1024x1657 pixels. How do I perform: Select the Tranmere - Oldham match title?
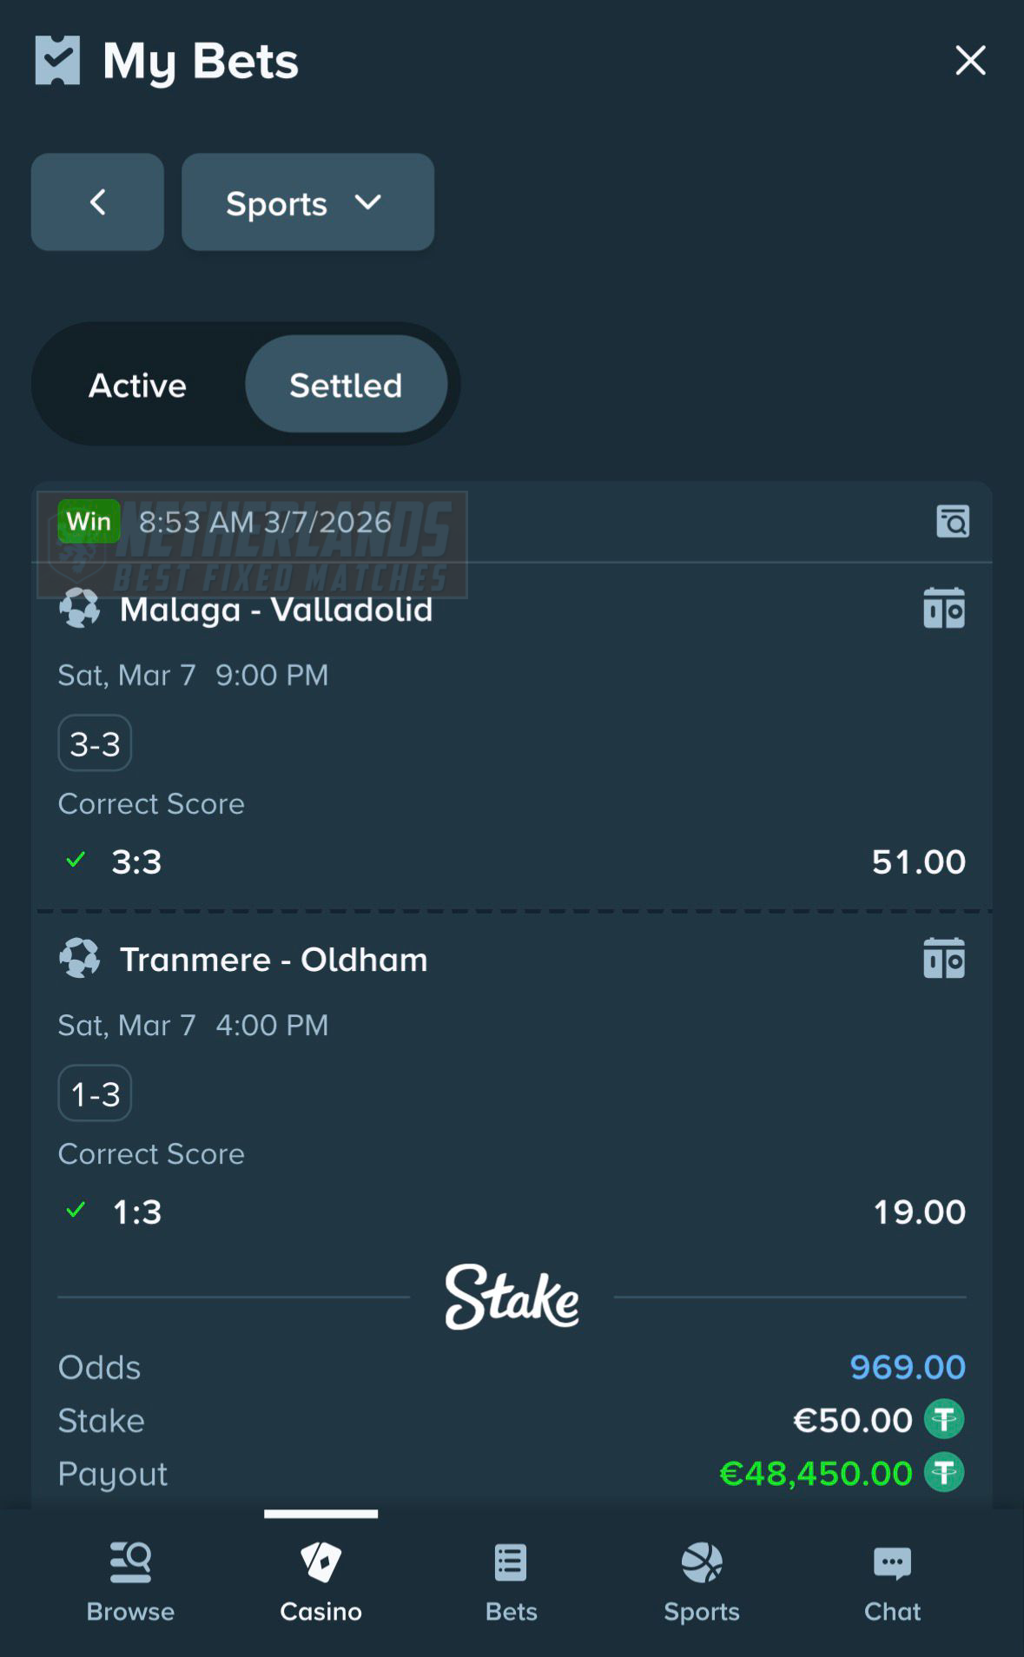[274, 959]
